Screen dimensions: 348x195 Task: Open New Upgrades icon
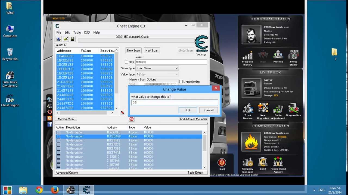tap(263, 111)
